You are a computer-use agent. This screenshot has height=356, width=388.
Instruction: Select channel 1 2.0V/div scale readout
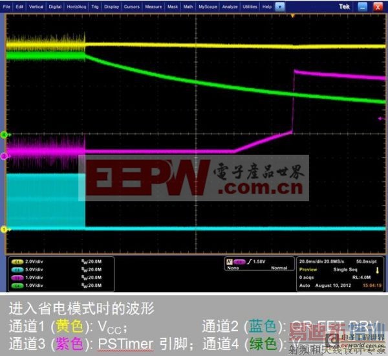tap(34, 261)
